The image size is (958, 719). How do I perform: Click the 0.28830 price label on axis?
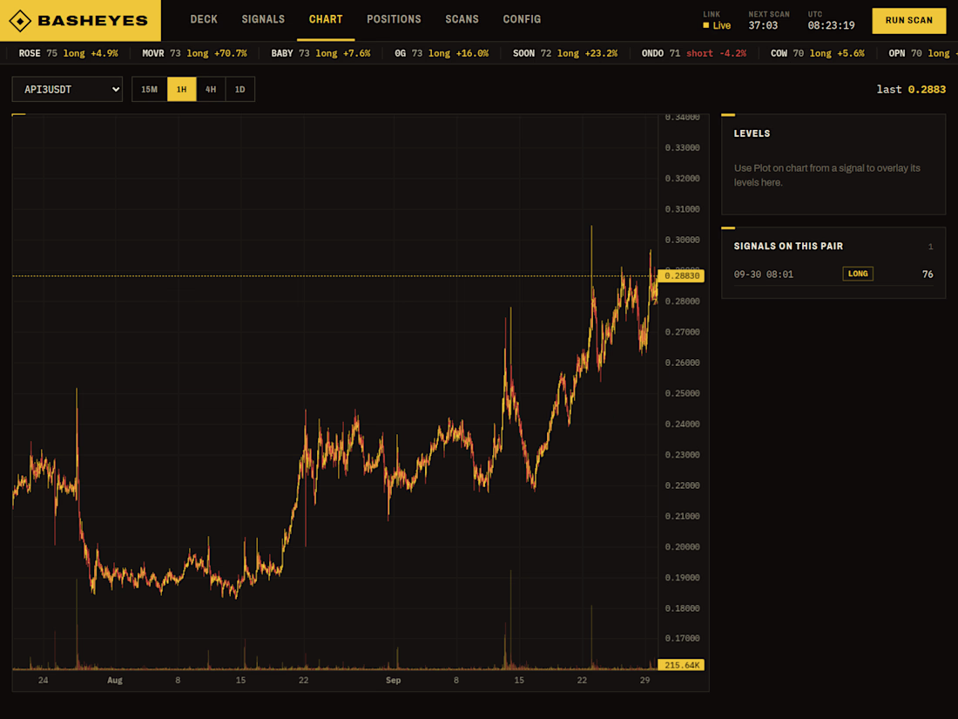[x=681, y=275]
